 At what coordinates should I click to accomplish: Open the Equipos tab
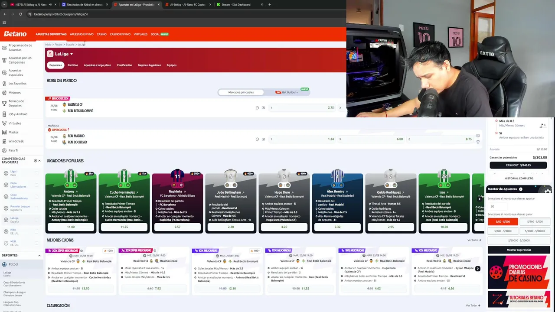[x=172, y=65]
